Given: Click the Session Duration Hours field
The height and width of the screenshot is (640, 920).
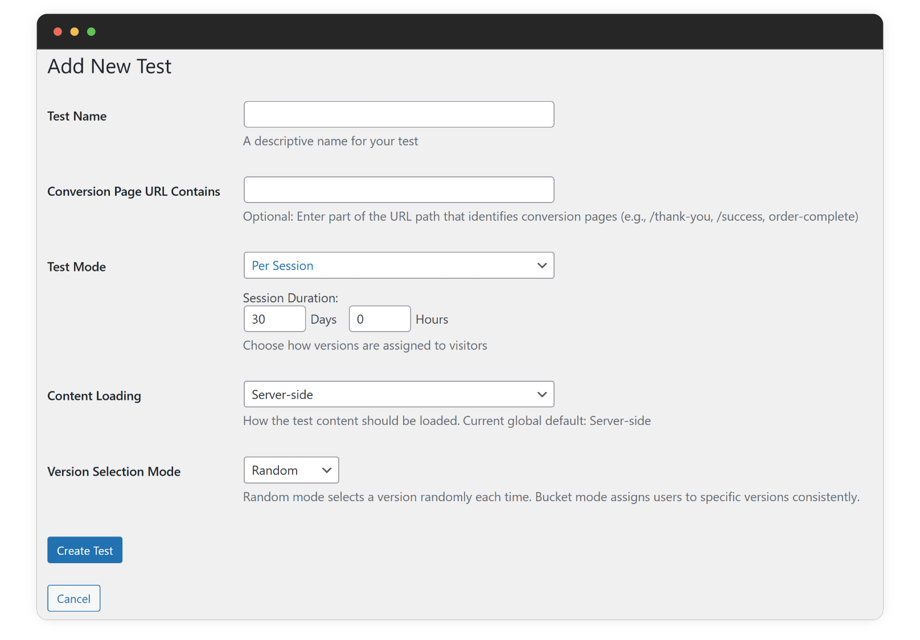Looking at the screenshot, I should [380, 319].
